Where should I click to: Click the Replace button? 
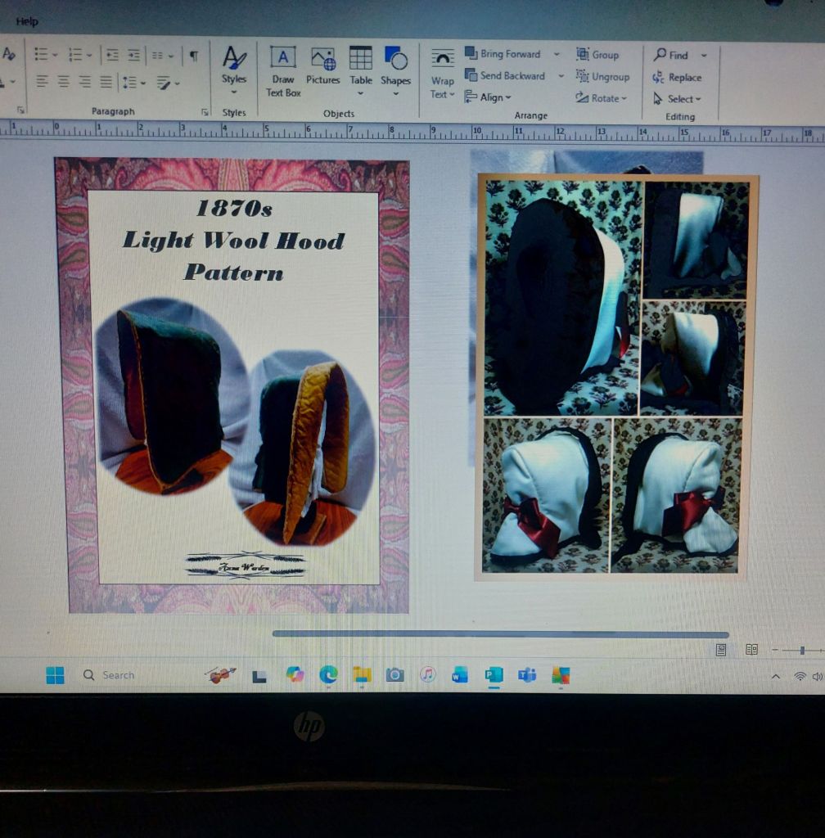(x=677, y=77)
